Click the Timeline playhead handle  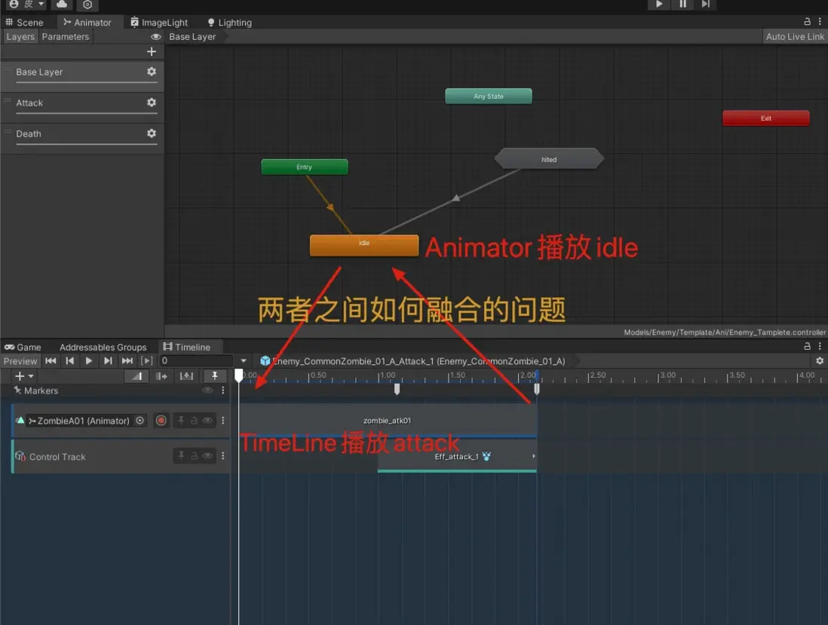point(239,376)
